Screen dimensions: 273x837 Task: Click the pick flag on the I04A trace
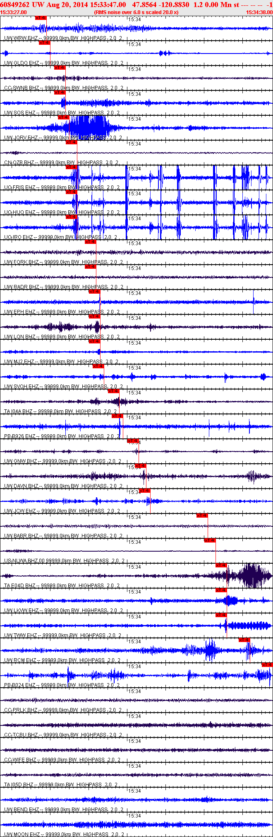(x=114, y=391)
